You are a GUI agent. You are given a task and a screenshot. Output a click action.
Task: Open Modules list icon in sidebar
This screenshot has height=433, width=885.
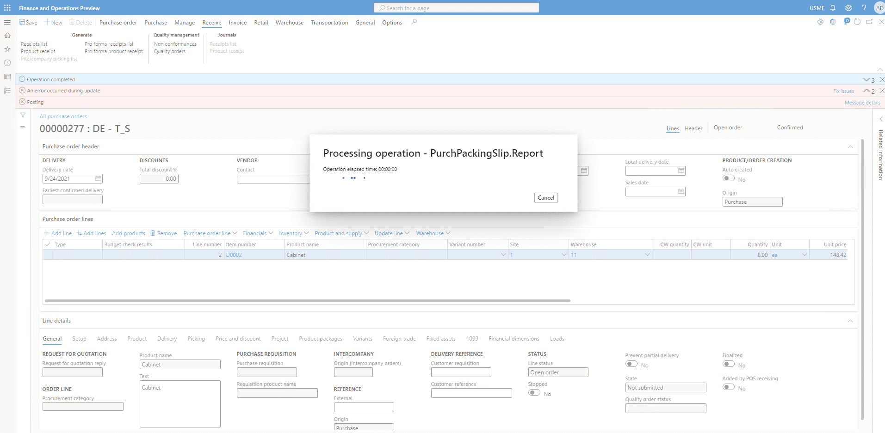(7, 91)
